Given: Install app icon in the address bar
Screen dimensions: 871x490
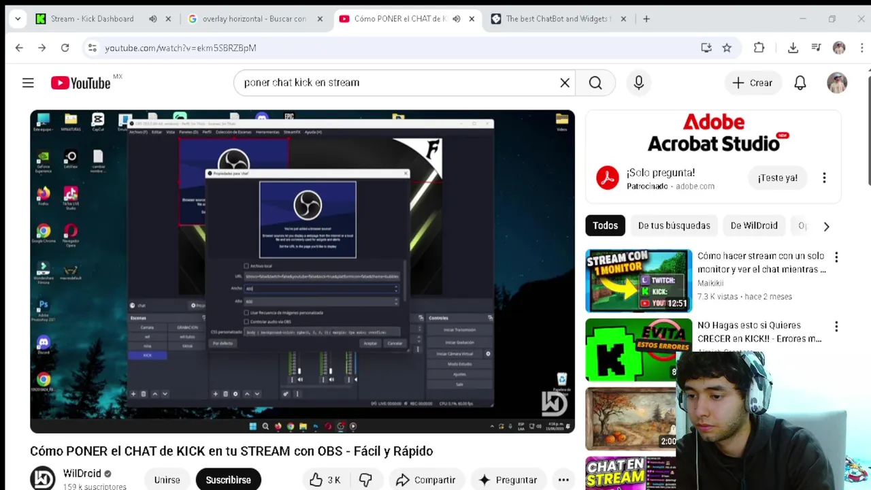Looking at the screenshot, I should point(706,48).
